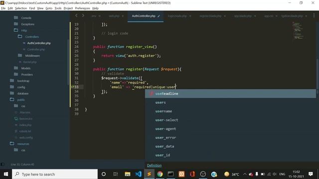Choose user-select from autocomplete list

(230, 120)
